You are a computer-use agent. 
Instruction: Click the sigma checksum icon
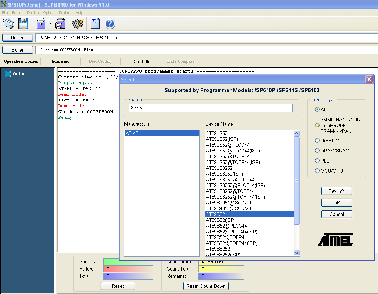95,23
